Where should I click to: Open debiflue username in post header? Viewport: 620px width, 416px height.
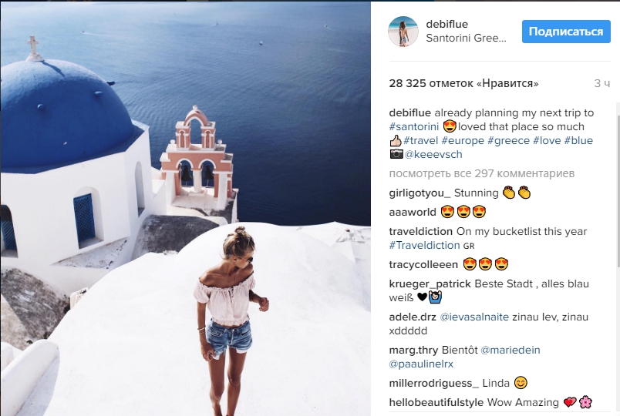[x=446, y=24]
